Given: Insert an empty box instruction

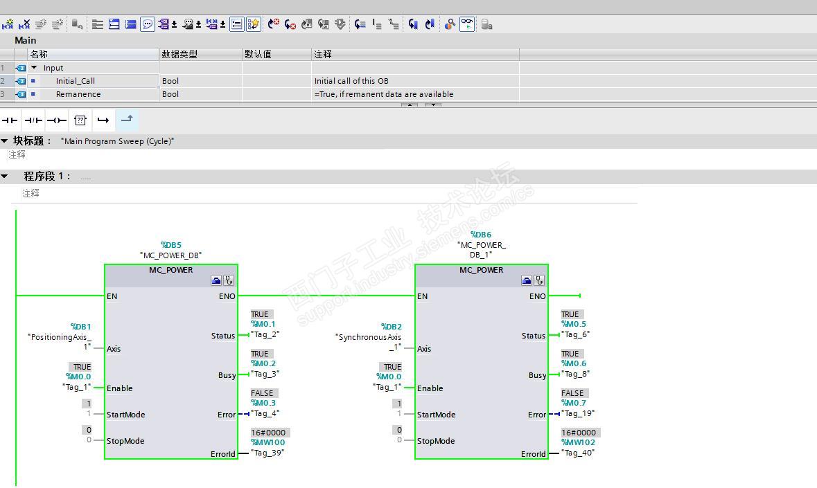Looking at the screenshot, I should click(x=80, y=120).
